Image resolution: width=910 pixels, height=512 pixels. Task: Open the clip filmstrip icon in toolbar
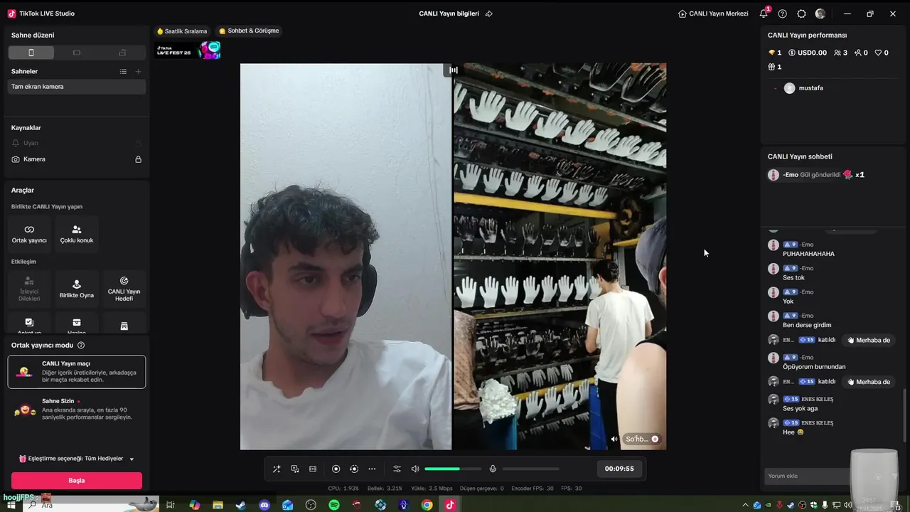[313, 469]
